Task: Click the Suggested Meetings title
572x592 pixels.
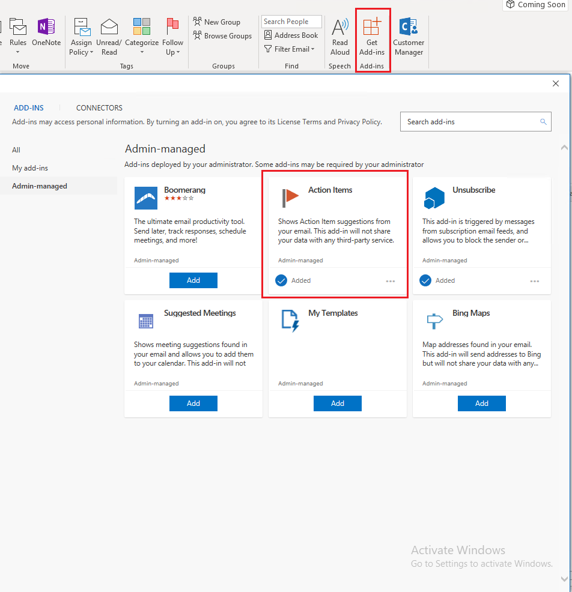Action: (x=200, y=313)
